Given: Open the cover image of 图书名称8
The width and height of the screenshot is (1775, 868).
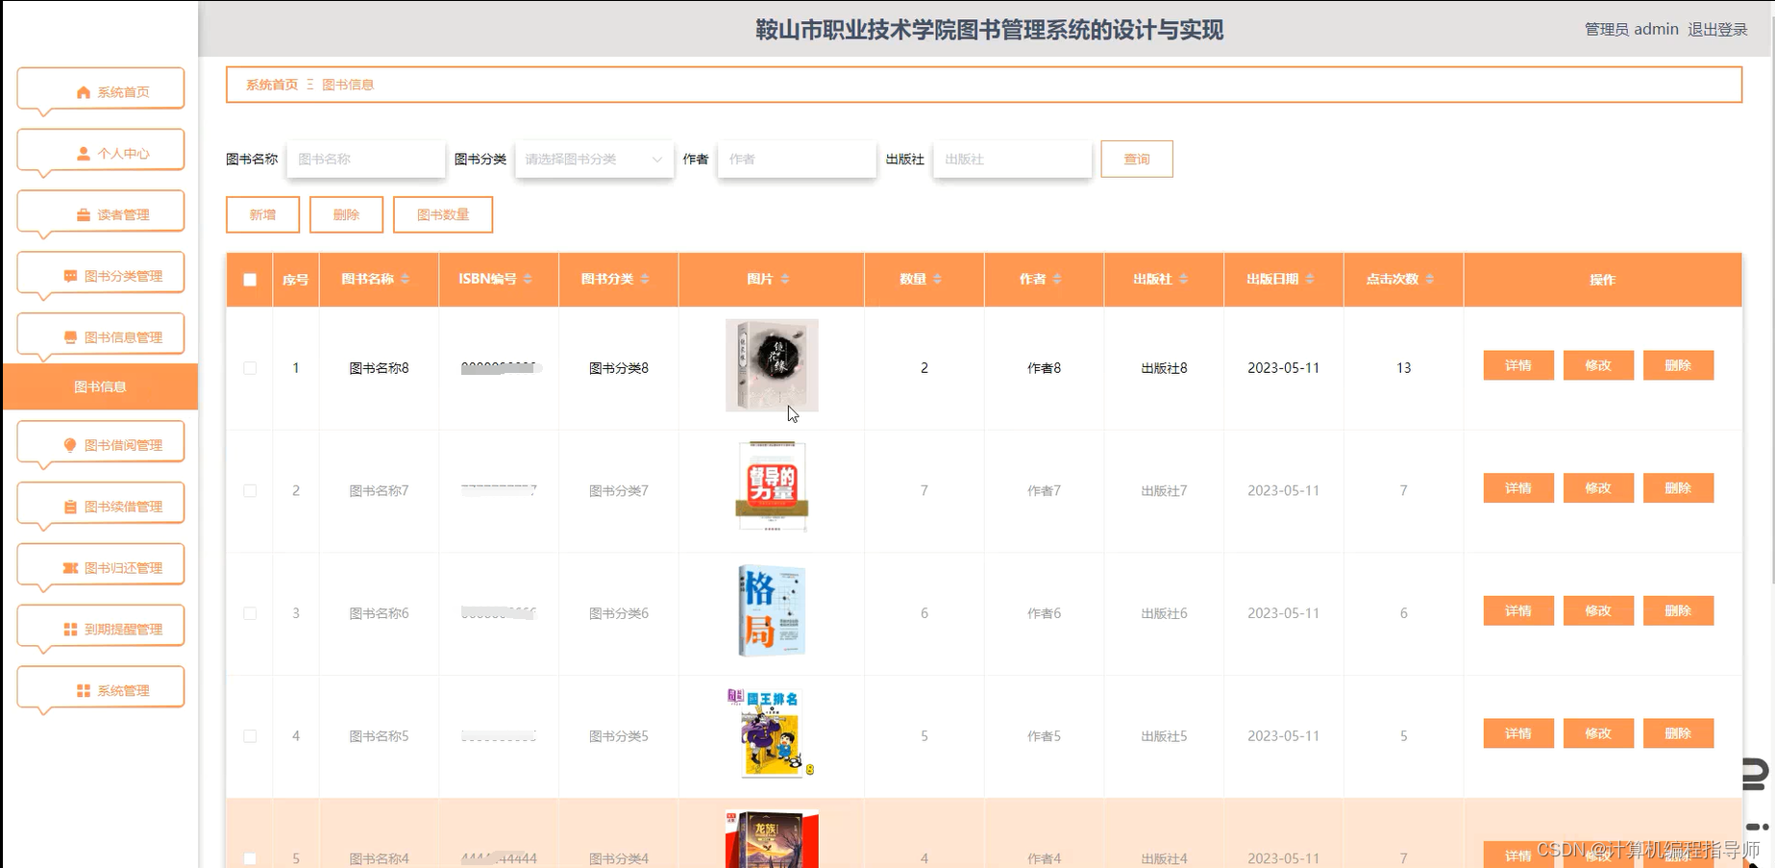Looking at the screenshot, I should [x=772, y=365].
